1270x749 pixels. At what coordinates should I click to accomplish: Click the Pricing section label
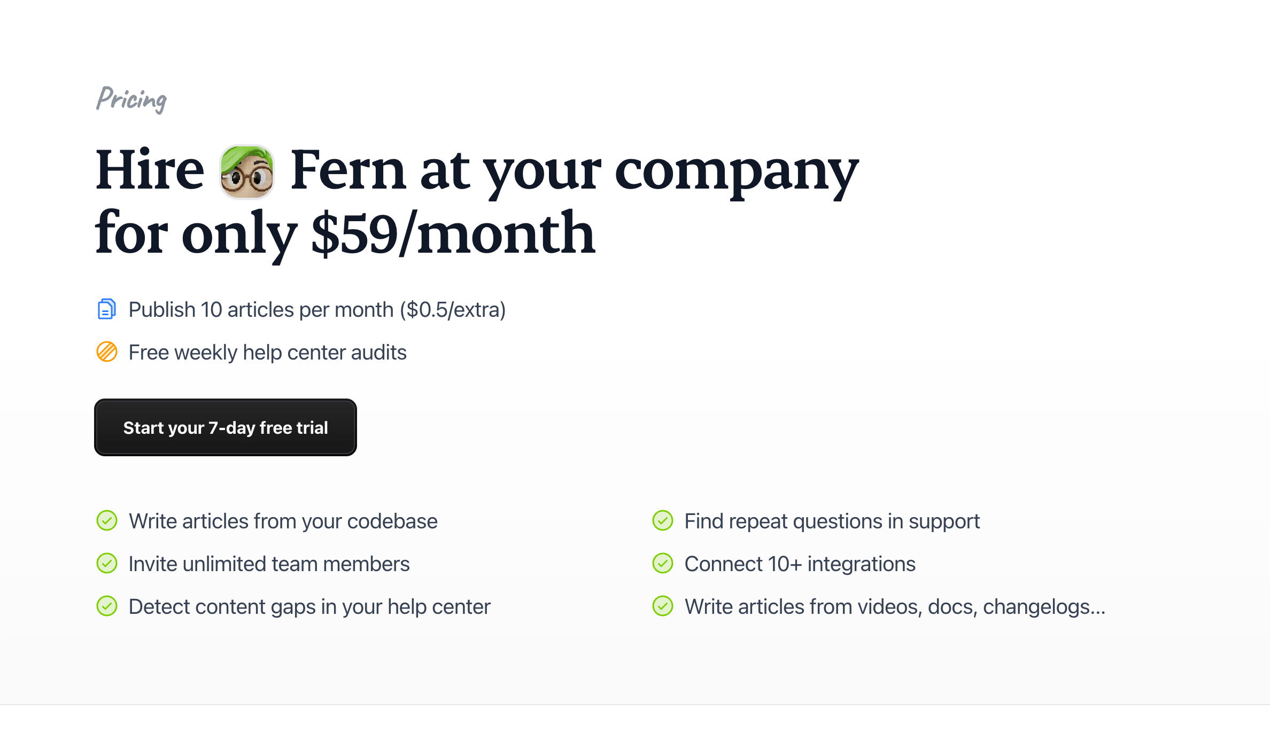pos(131,99)
